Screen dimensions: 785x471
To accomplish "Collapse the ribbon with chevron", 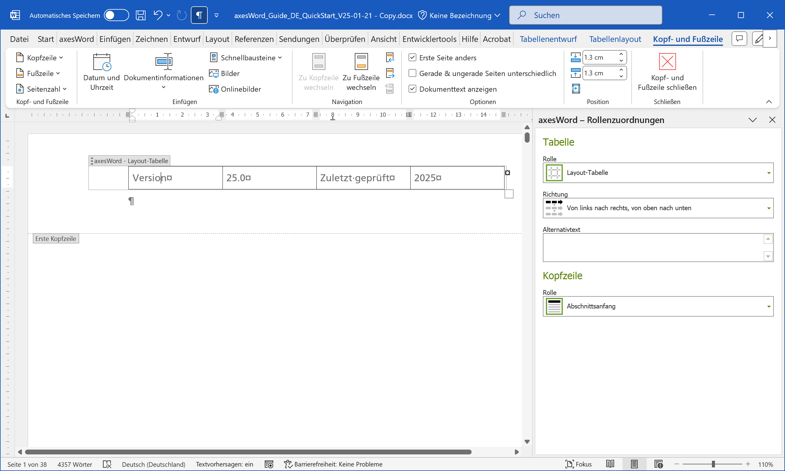I will (x=769, y=102).
